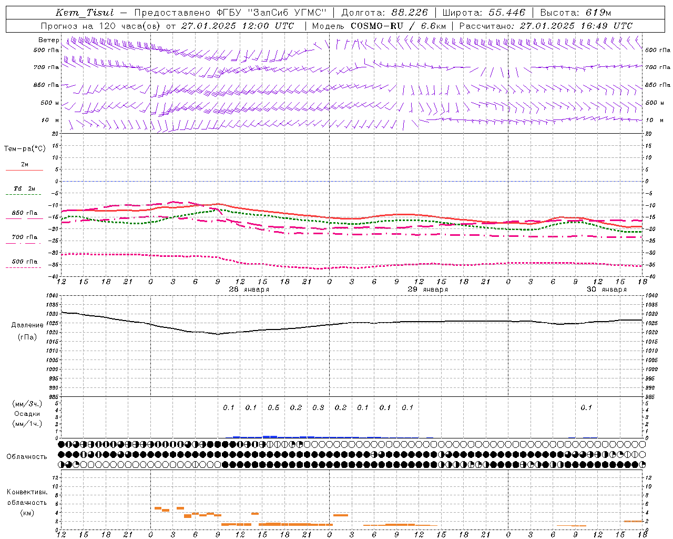Click the 1040 value on left pressure axis
The width and height of the screenshot is (673, 539).
tap(51, 296)
